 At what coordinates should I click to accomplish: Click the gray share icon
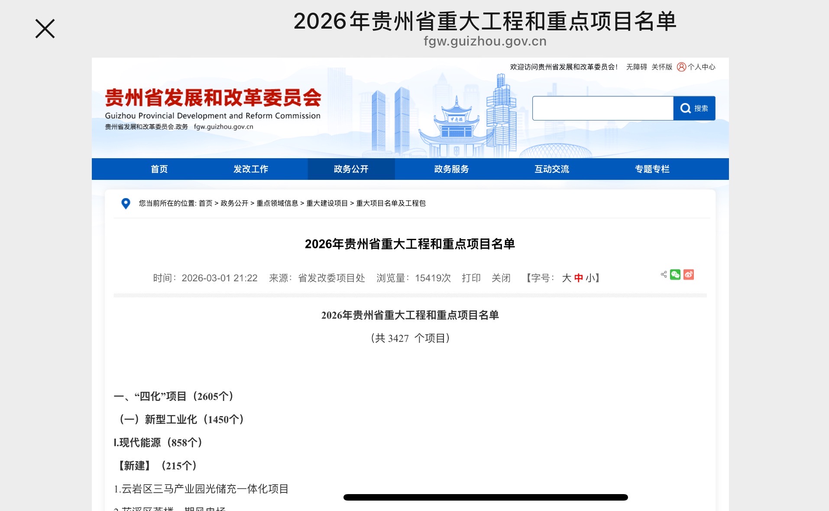tap(664, 274)
